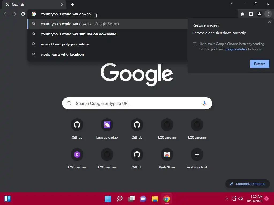274x205 pixels.
Task: Click the Add shortcut plus tile
Action: pyautogui.click(x=197, y=155)
